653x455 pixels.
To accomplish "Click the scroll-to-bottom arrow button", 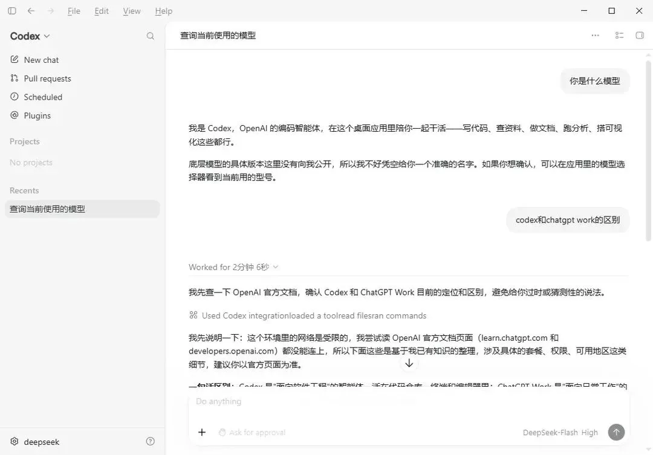I will (x=409, y=363).
